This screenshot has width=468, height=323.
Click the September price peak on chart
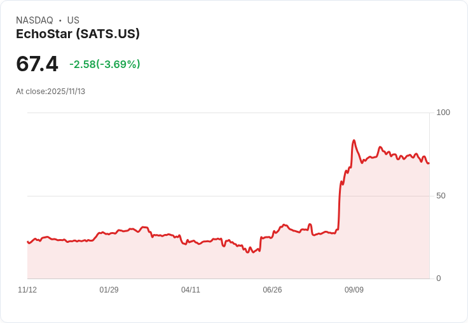(x=354, y=141)
